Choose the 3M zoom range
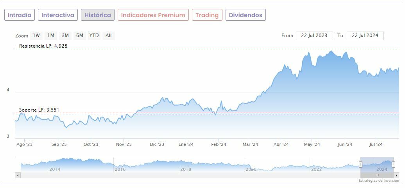Viewport: 405px width, 188px height. click(65, 35)
